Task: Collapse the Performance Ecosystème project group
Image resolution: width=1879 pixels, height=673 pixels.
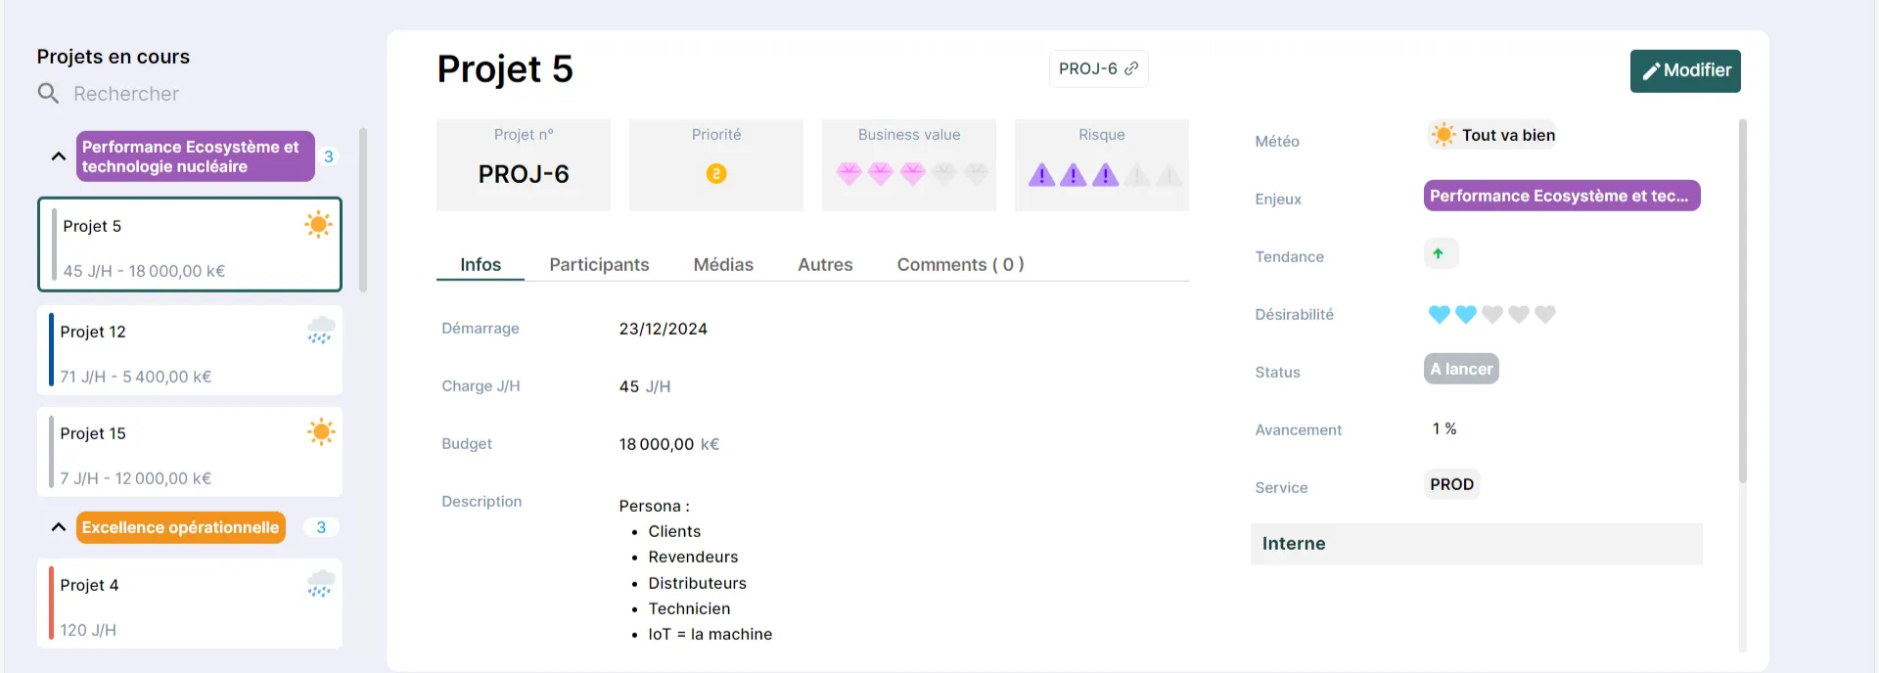Action: [x=59, y=157]
